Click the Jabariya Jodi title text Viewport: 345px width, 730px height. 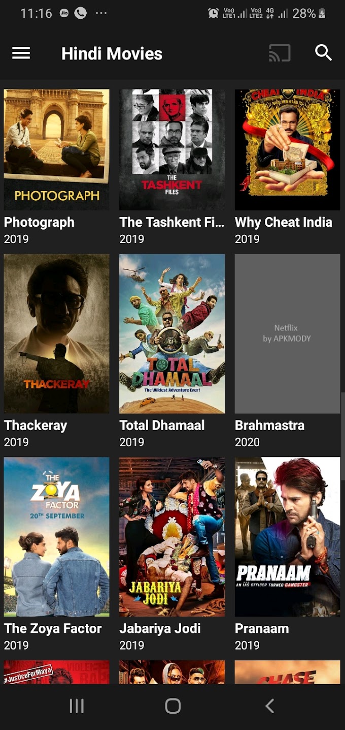[x=160, y=629]
